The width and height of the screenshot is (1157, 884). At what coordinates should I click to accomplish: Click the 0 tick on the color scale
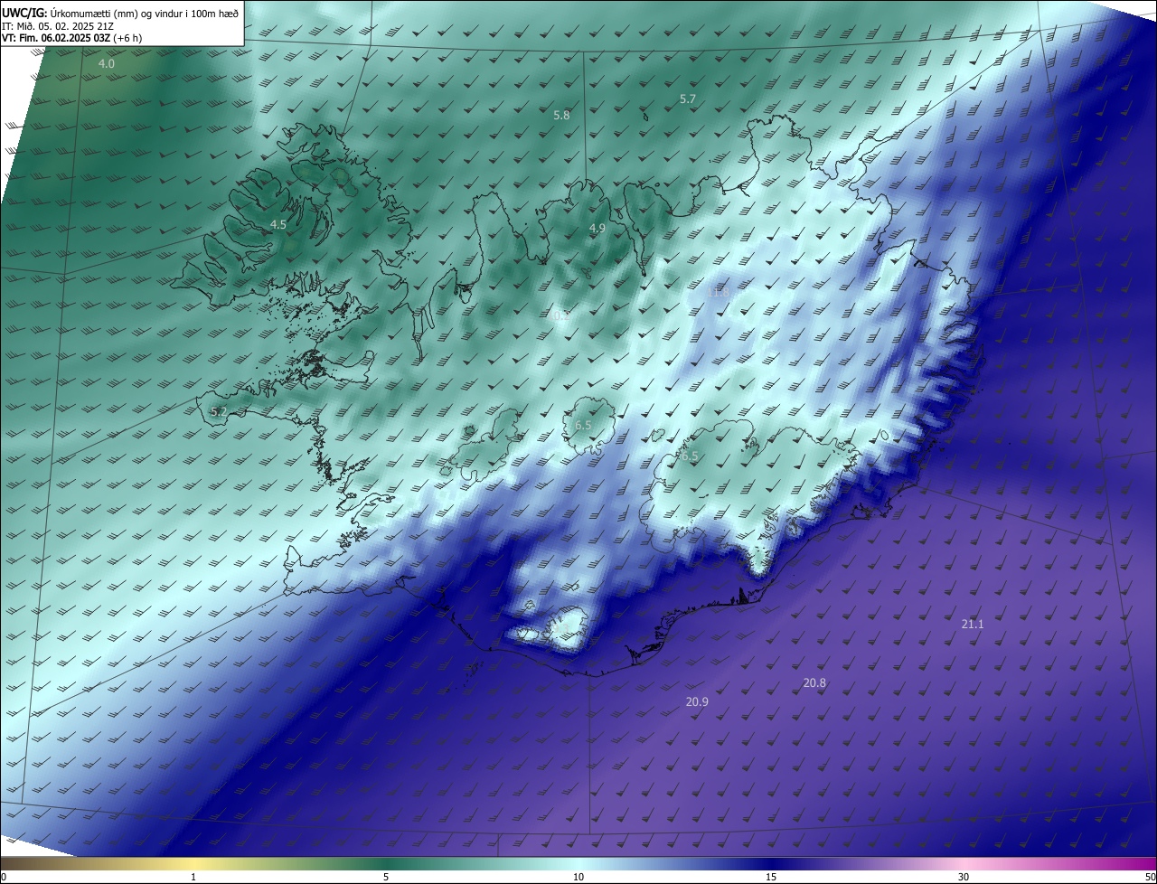[x=4, y=878]
